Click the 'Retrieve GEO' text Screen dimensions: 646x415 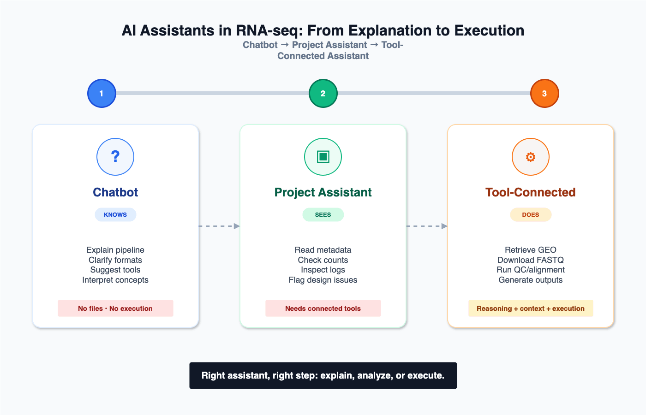tap(531, 250)
